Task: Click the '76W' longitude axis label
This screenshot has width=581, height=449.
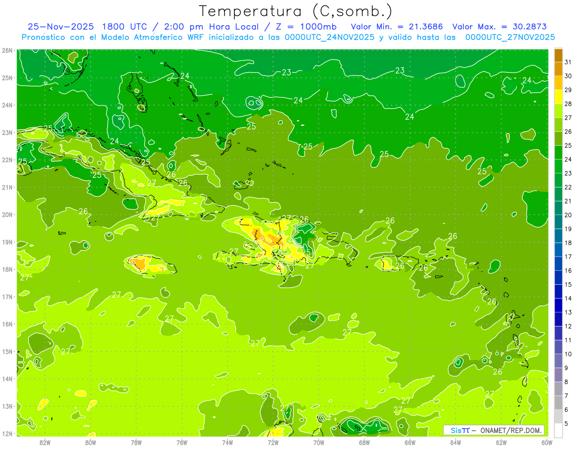Action: [x=182, y=442]
